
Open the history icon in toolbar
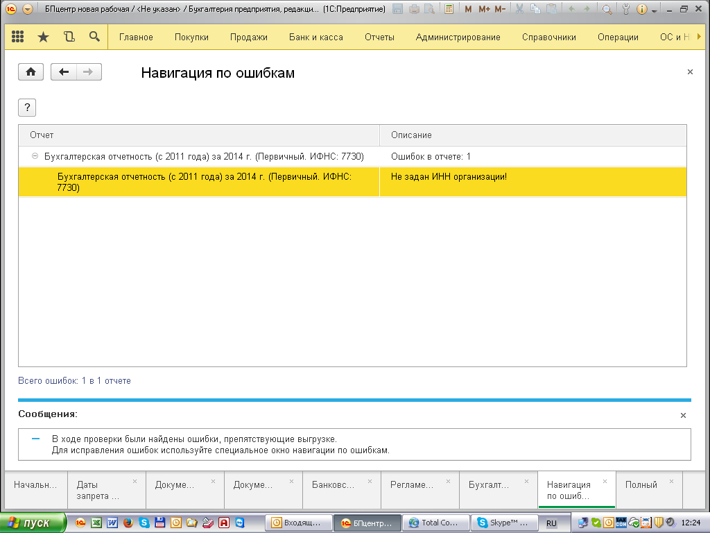[69, 37]
